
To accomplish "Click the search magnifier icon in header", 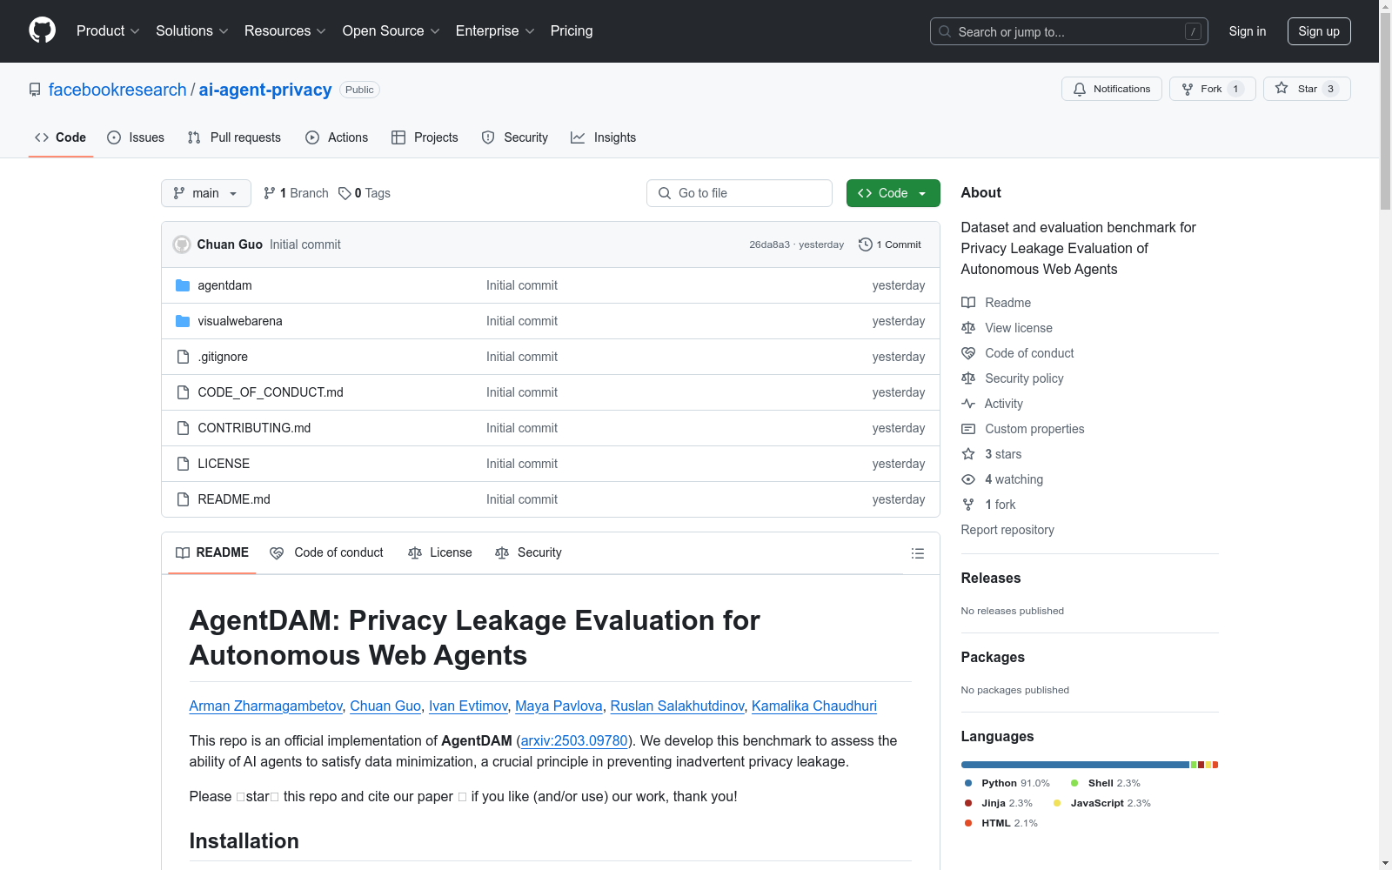I will pyautogui.click(x=945, y=31).
